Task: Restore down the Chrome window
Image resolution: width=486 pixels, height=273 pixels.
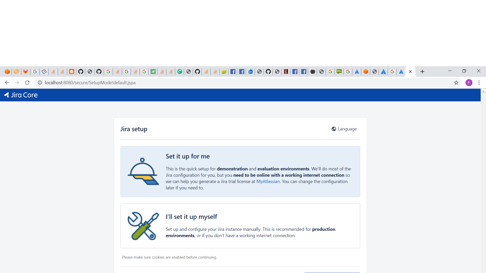Action: [464, 71]
